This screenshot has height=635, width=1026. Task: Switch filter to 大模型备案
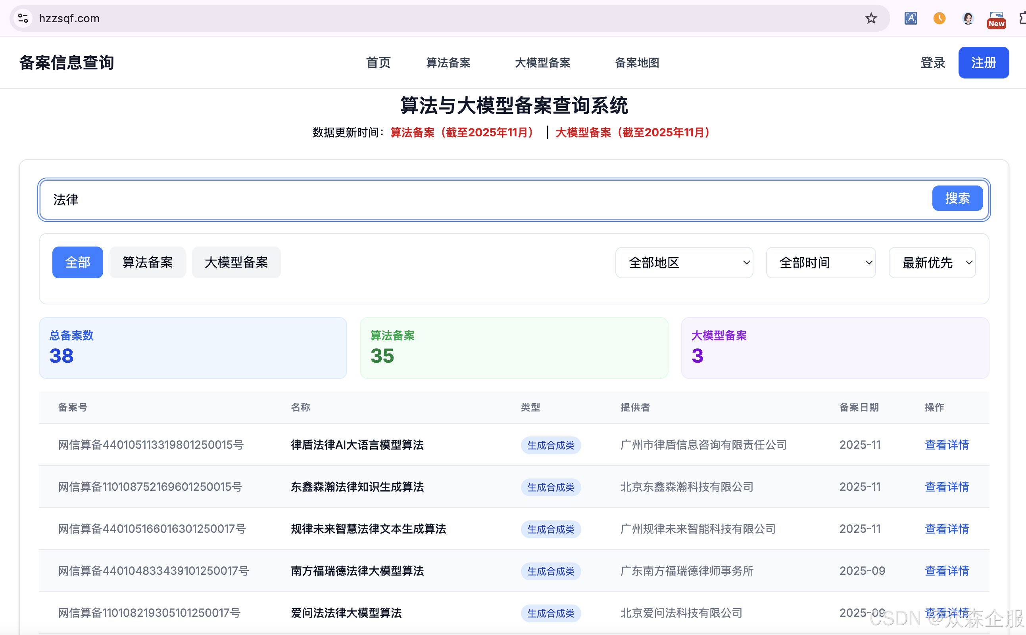[x=236, y=262]
